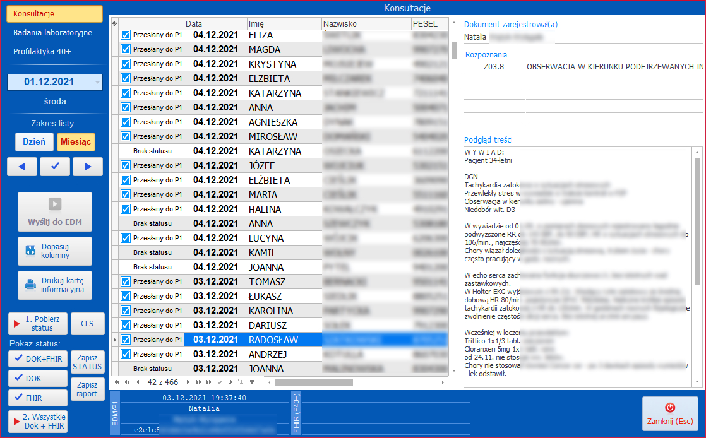Click the 1. Pobierz status button

click(37, 324)
